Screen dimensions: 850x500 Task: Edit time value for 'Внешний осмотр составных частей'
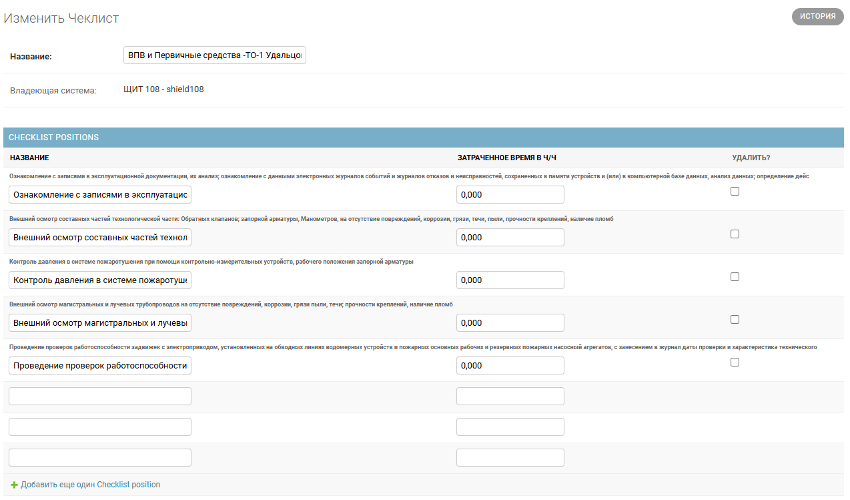510,238
